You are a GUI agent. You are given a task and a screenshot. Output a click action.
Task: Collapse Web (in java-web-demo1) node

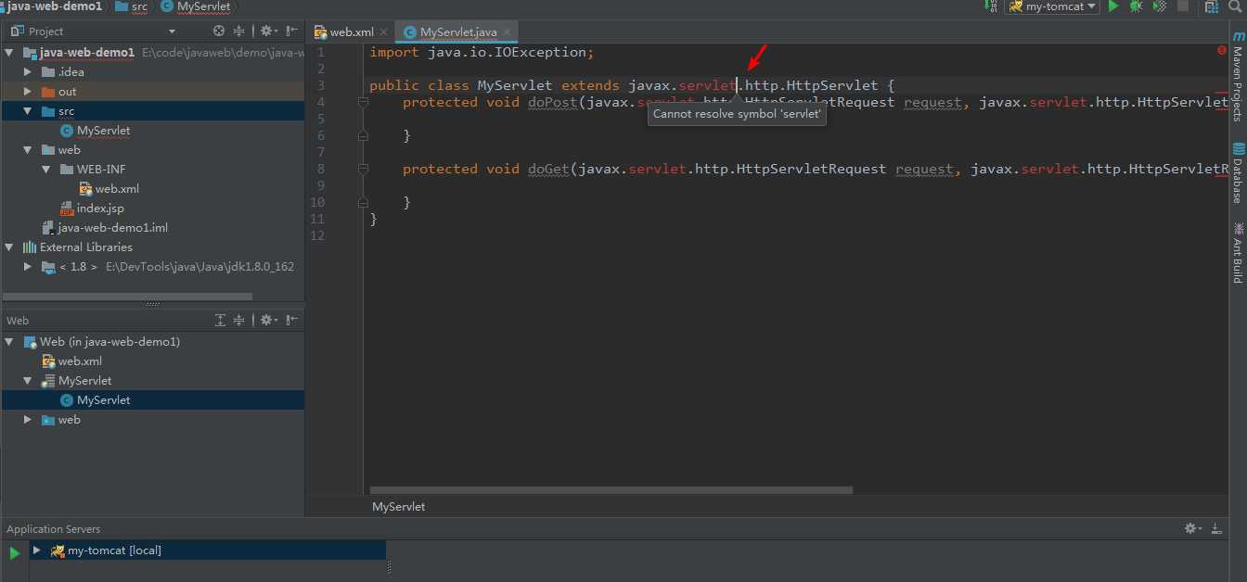pyautogui.click(x=9, y=342)
